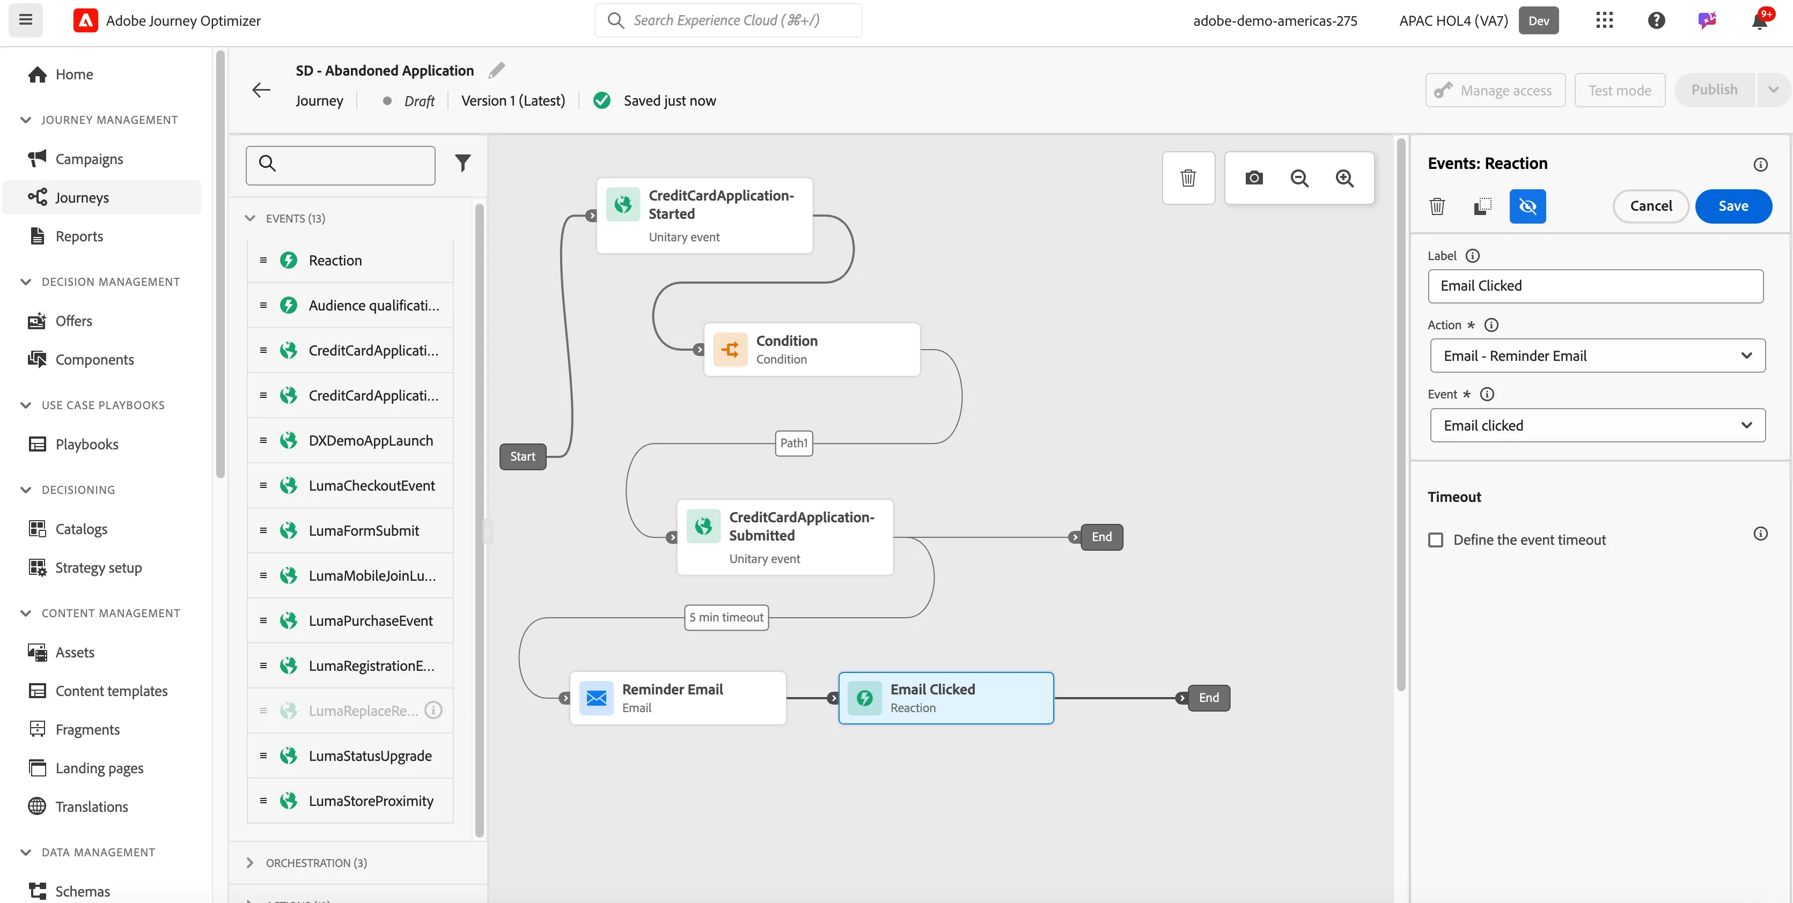1793x903 pixels.
Task: Click the info icon next to Label
Action: tap(1472, 256)
